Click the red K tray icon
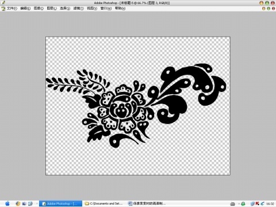Screen dimensions: 276x207 click(x=257, y=204)
